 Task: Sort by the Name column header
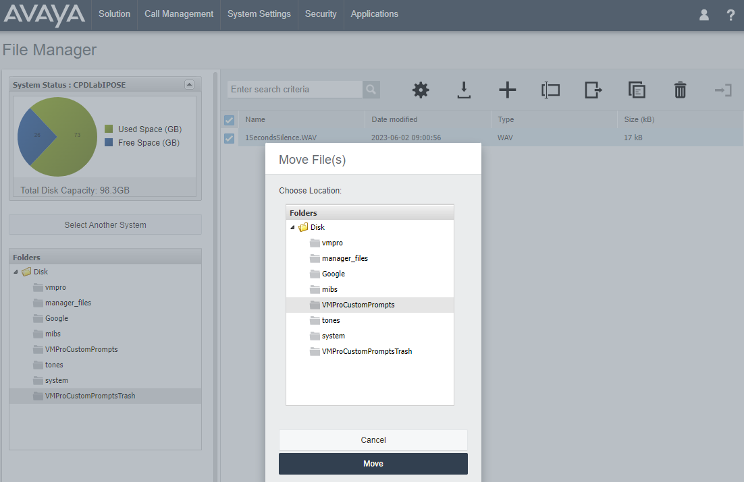pyautogui.click(x=302, y=119)
